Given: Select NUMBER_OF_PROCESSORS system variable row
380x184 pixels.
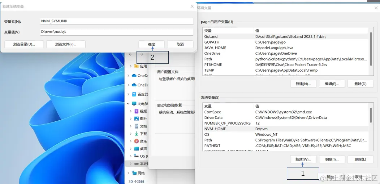Looking at the screenshot, I should pos(286,123).
